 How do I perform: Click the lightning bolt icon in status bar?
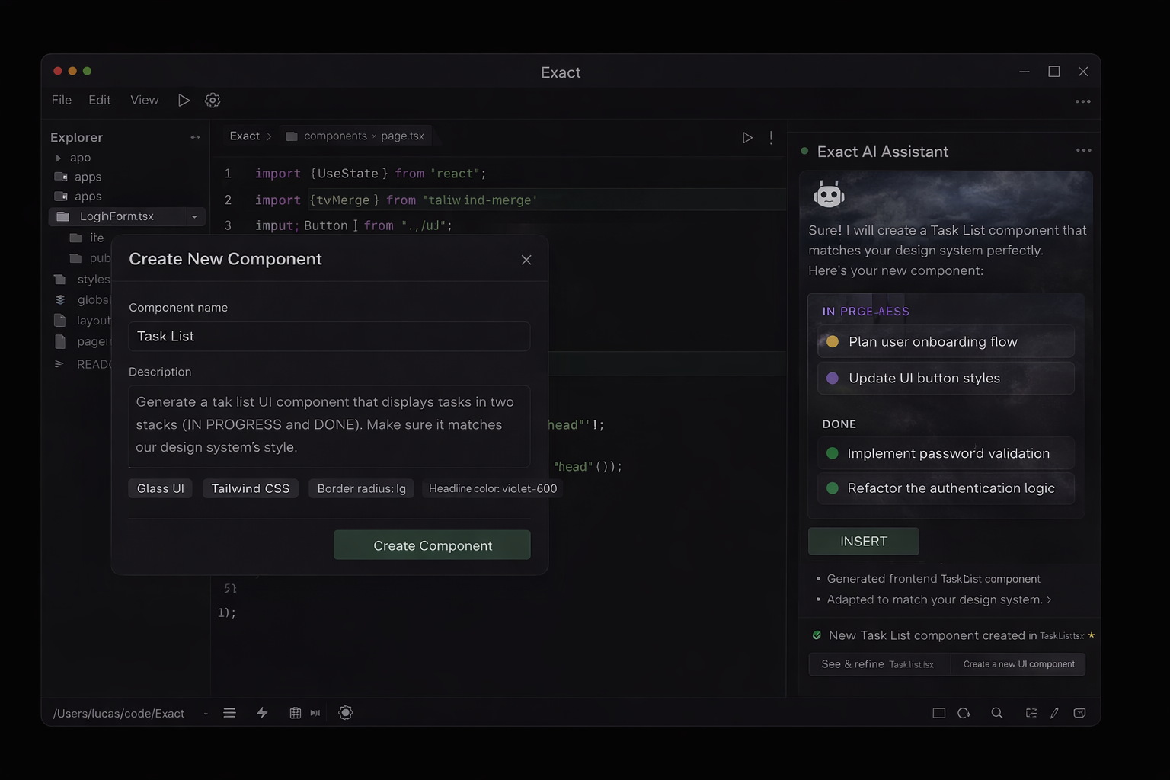click(262, 713)
